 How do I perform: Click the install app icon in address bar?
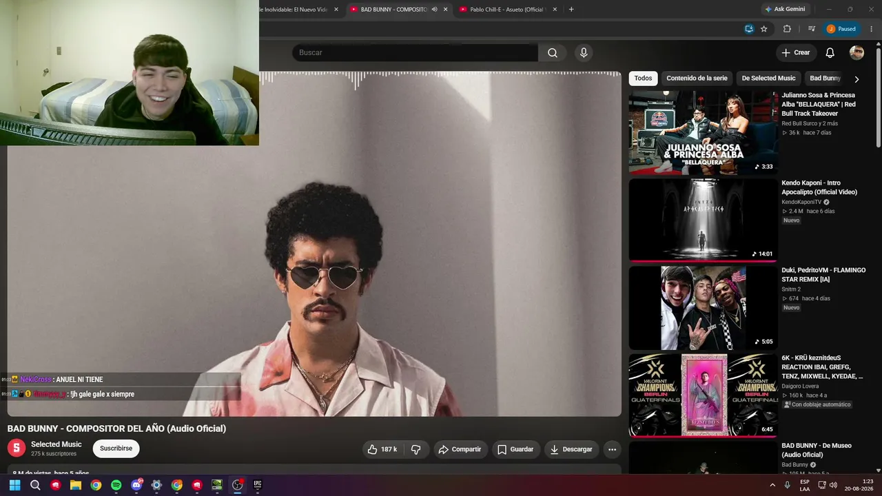(x=749, y=29)
